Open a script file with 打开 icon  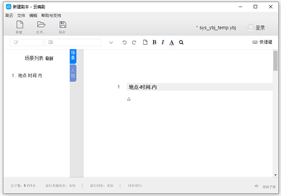pos(41,27)
